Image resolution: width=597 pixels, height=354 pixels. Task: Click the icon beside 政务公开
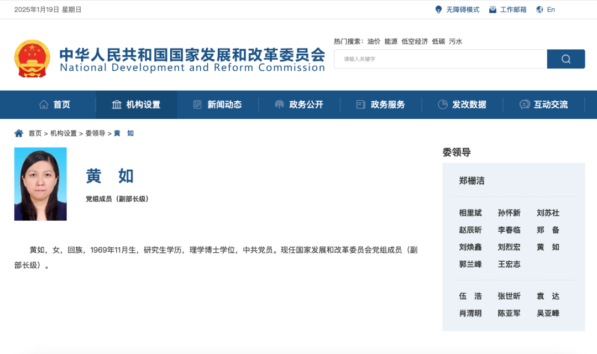(x=279, y=105)
